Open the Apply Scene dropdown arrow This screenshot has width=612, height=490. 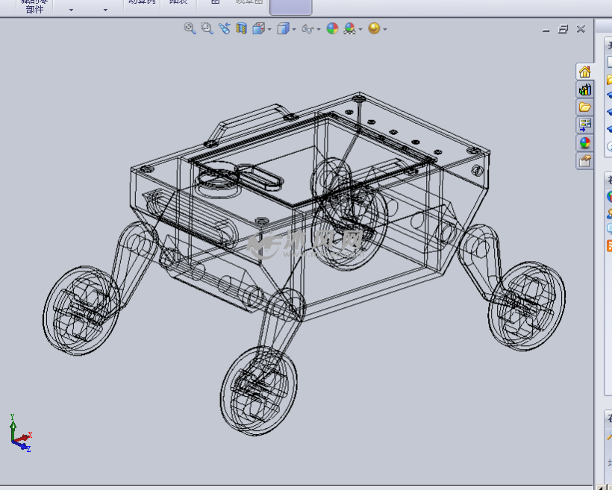[360, 30]
